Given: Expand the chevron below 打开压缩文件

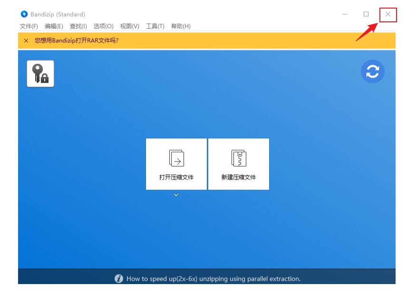Looking at the screenshot, I should [176, 195].
